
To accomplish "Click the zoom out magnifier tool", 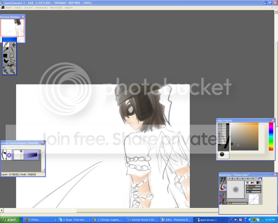I will pos(13,71).
